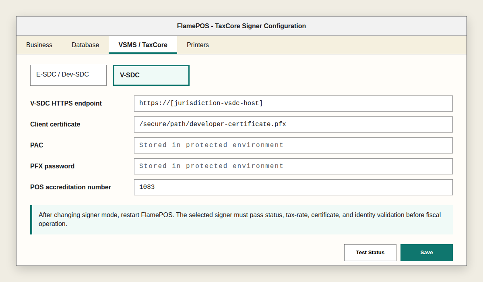Save the signer configuration
This screenshot has height=282, width=483.
pyautogui.click(x=427, y=253)
